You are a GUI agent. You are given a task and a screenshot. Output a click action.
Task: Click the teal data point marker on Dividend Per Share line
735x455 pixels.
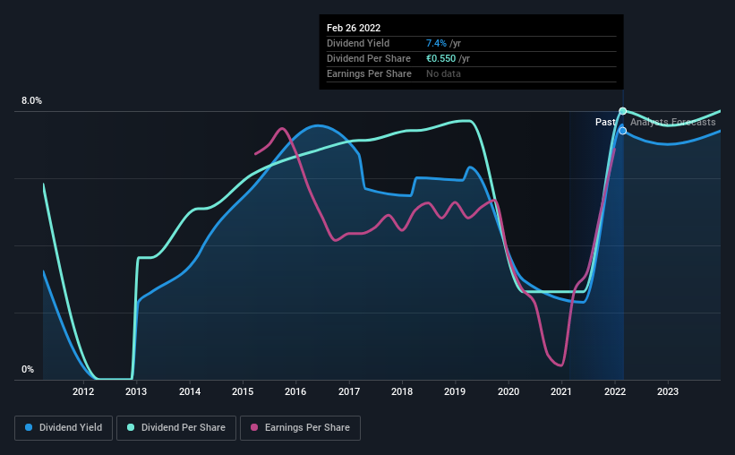click(622, 111)
